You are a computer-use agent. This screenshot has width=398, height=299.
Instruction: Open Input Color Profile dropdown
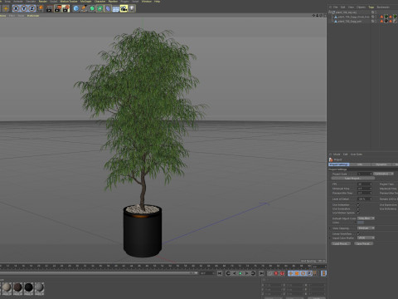(x=366, y=238)
